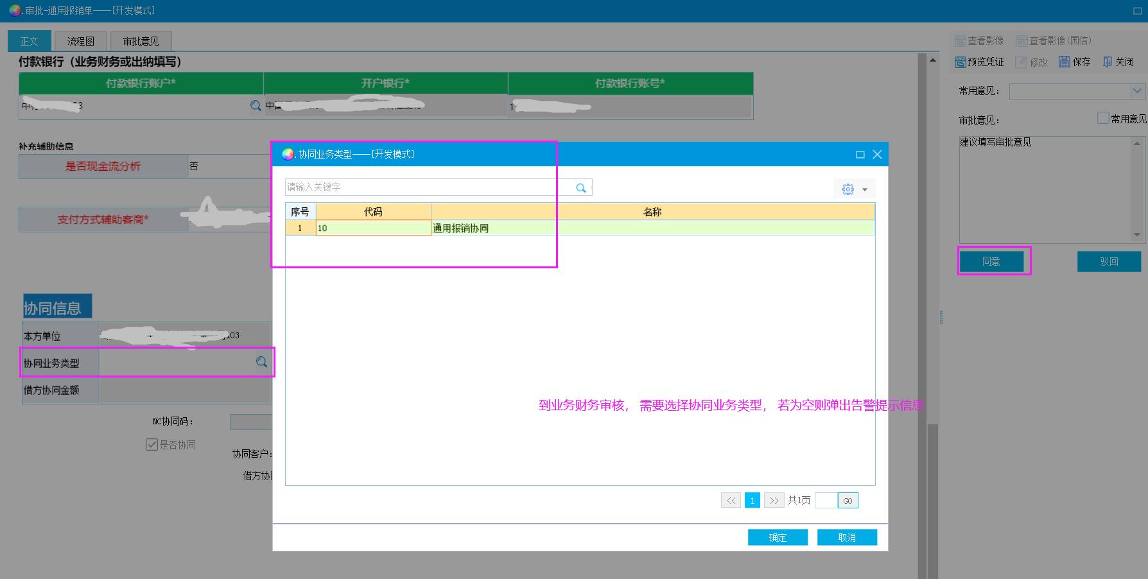Toggle the 常用意见 checkbox
Screen dimensions: 1148x579
tap(1103, 118)
